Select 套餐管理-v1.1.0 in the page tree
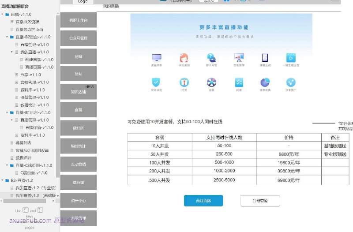The height and width of the screenshot is (232, 353). pyautogui.click(x=35, y=82)
